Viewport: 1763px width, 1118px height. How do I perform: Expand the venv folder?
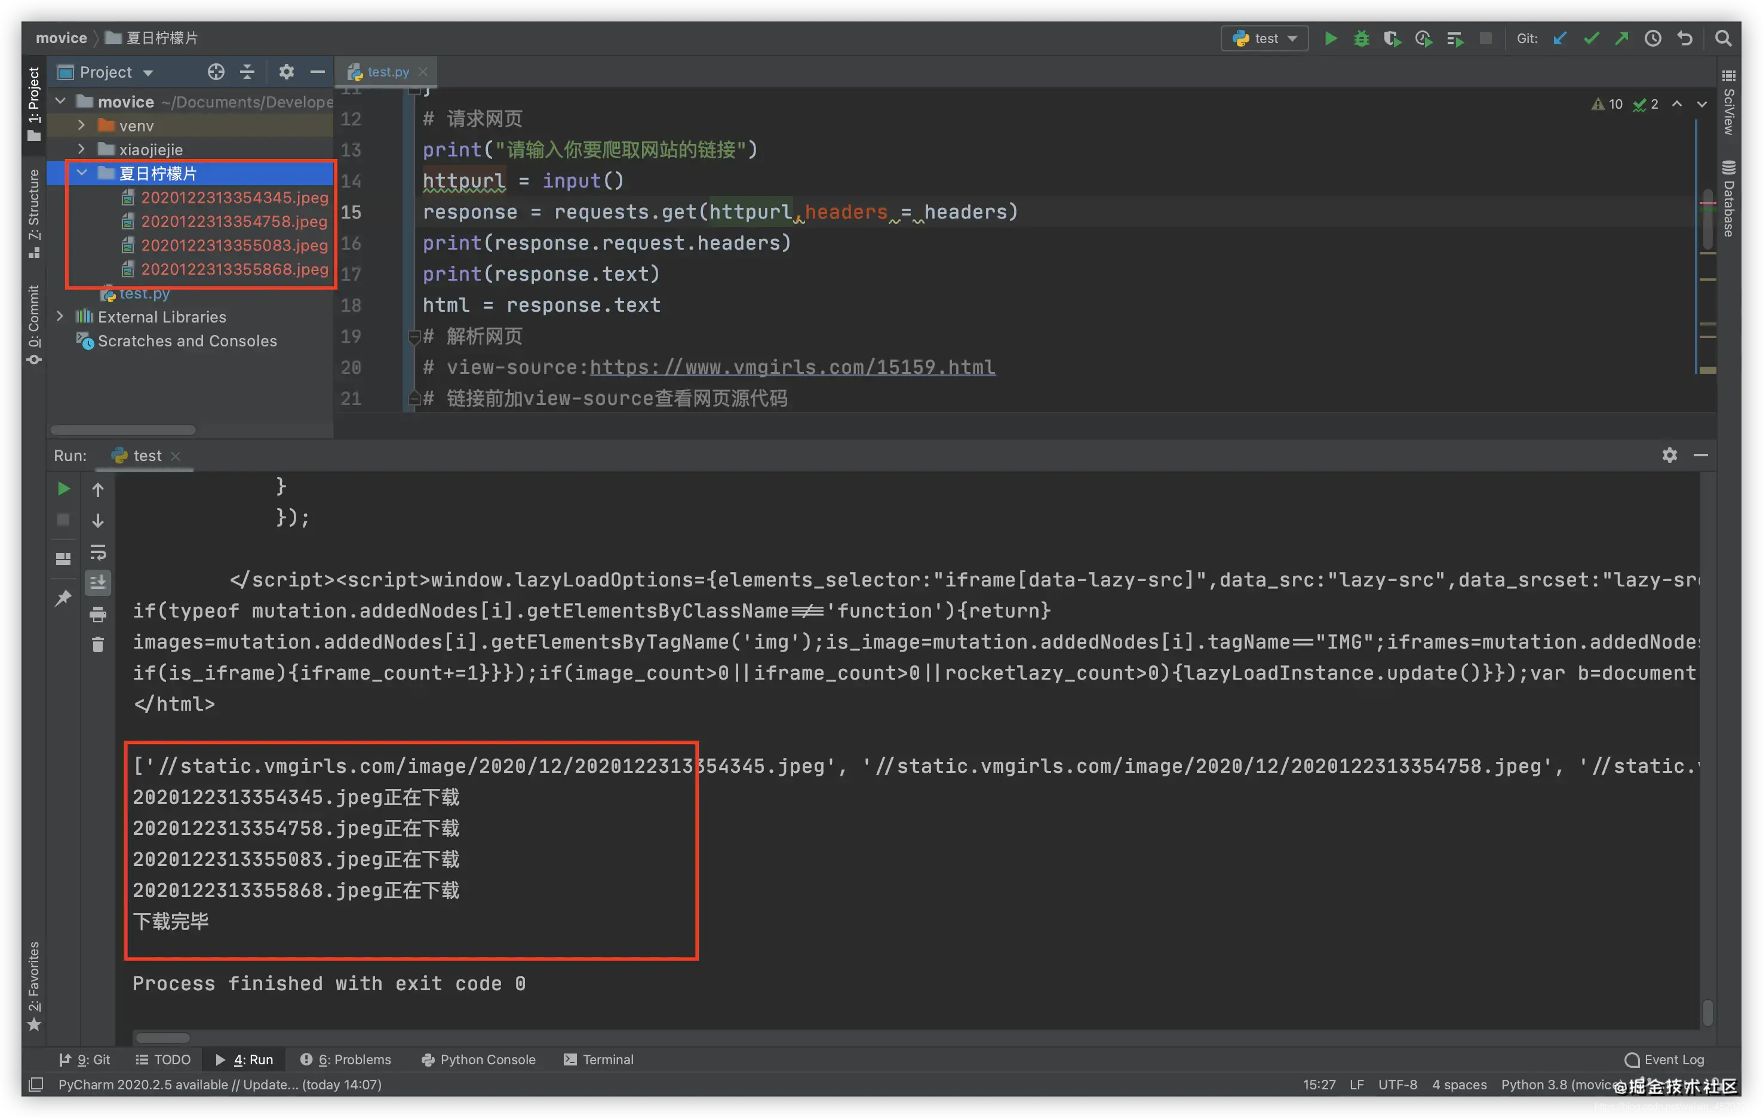[x=81, y=125]
